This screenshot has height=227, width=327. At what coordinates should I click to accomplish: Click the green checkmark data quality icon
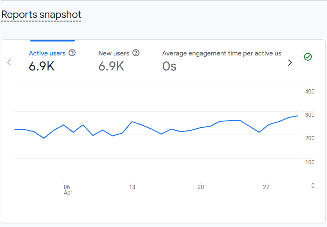308,57
